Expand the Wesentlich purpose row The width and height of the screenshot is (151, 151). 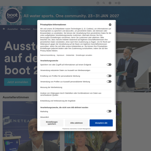[x=76, y=117]
